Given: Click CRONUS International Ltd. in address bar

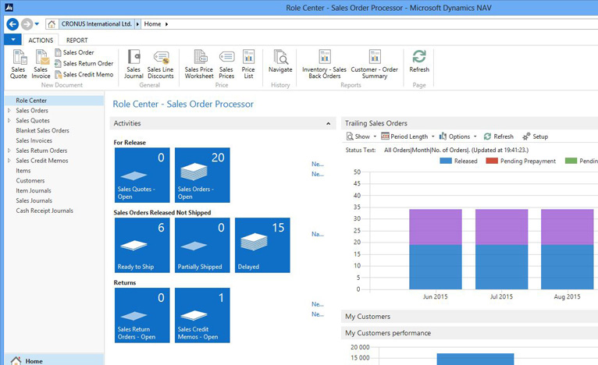Looking at the screenshot, I should pos(97,24).
